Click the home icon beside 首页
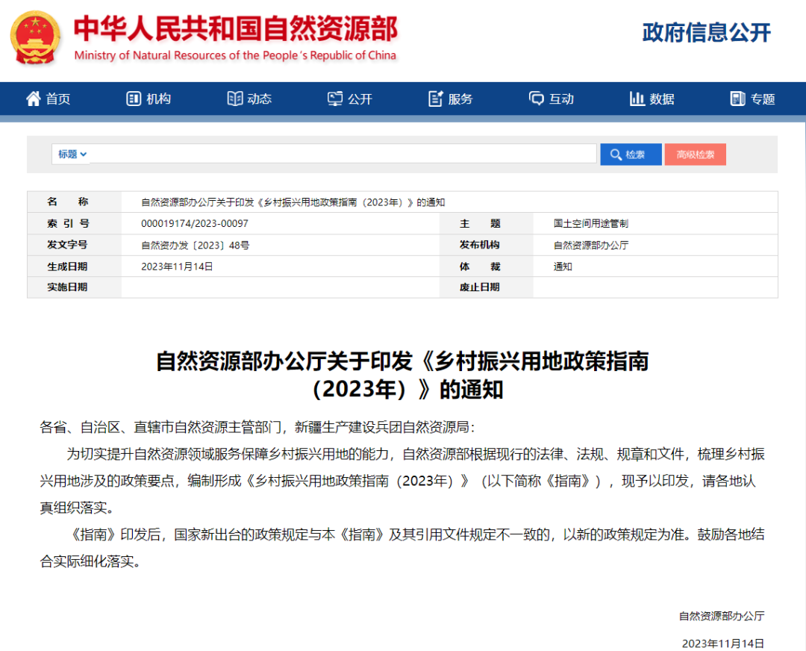Image resolution: width=806 pixels, height=651 pixels. click(34, 99)
